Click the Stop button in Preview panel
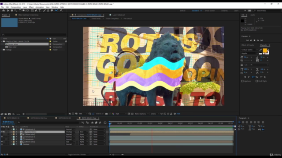 tap(254, 40)
